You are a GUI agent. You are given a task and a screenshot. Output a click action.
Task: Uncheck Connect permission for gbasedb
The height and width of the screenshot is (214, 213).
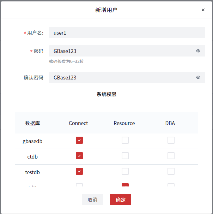tap(79, 140)
